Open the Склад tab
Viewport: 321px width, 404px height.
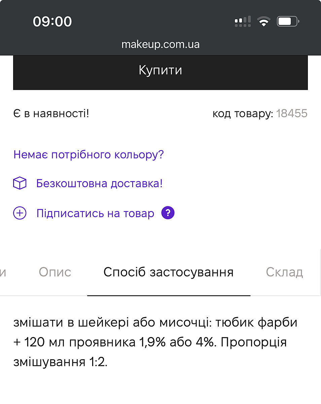[284, 272]
